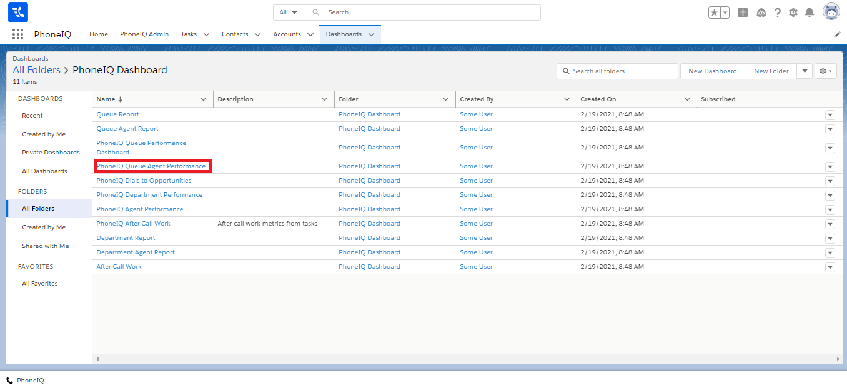Open the App Launcher grid icon
847x390 pixels.
(17, 34)
